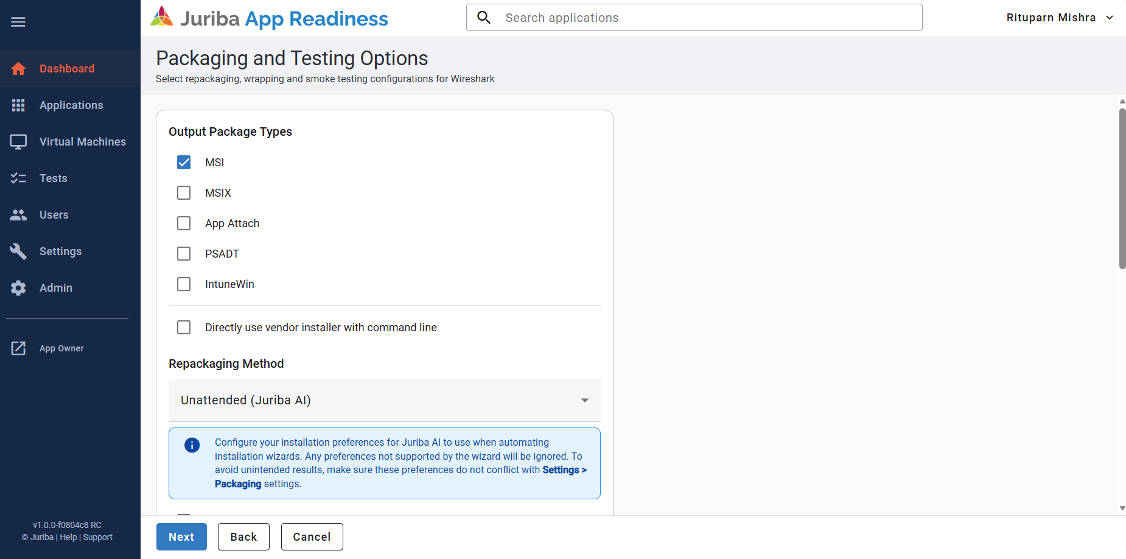Click the Search applications input field

tap(694, 18)
